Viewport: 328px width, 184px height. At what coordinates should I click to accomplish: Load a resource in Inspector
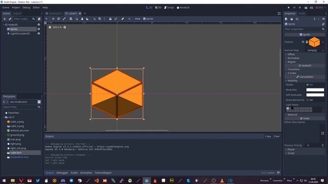coord(292,19)
